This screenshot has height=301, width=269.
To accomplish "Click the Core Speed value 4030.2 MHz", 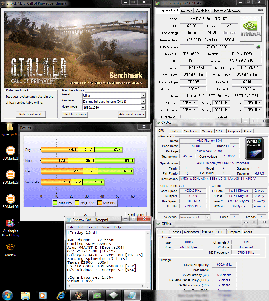I will pos(193,191).
